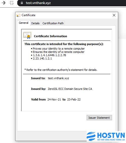Click the ZeroSSL ECC issuer name
Viewport: 126px width, 143px height.
tap(70, 89)
